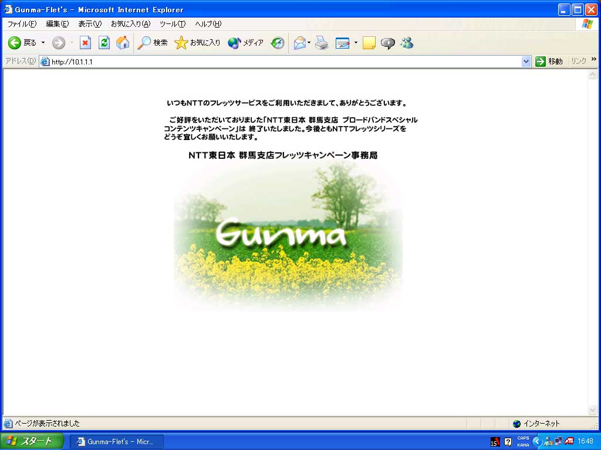Click the text line starting "ご好評をいただいておりました"
The height and width of the screenshot is (450, 601).
click(x=293, y=120)
